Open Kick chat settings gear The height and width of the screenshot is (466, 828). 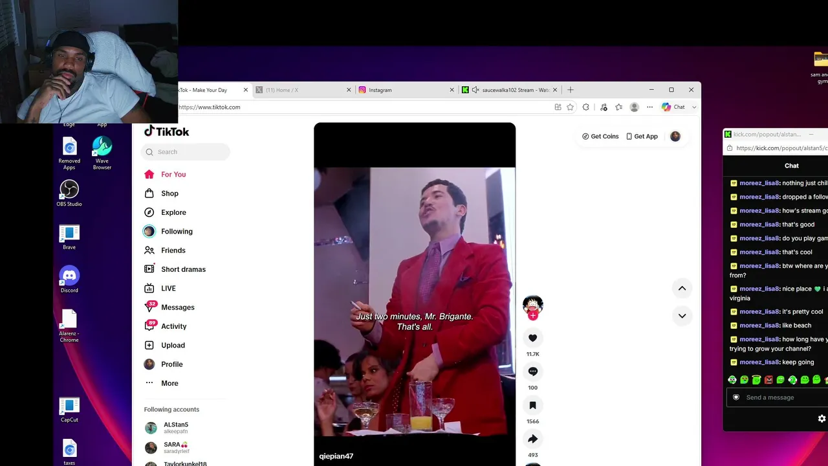[x=822, y=419]
